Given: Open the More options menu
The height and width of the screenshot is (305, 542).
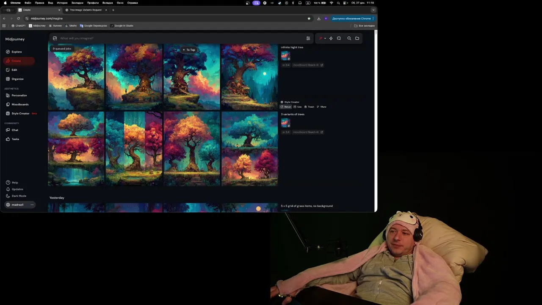Looking at the screenshot, I should tap(321, 107).
